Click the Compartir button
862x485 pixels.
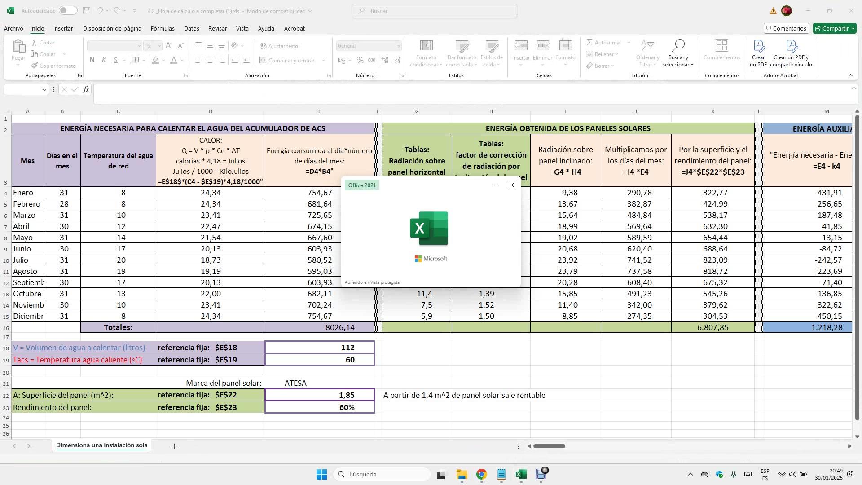click(x=834, y=28)
